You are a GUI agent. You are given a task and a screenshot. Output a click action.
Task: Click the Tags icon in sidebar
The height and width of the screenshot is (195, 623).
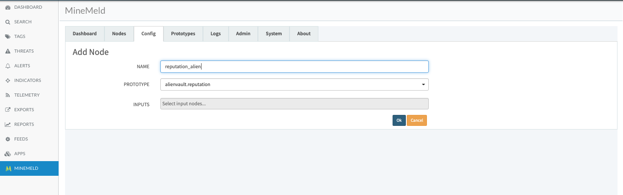click(x=8, y=37)
